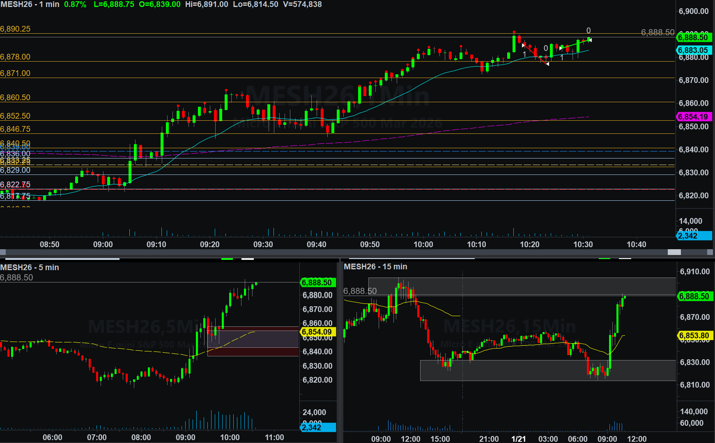Click the horizontal scrollbar thumb below 1 min chart
This screenshot has height=443, width=715.
point(674,252)
